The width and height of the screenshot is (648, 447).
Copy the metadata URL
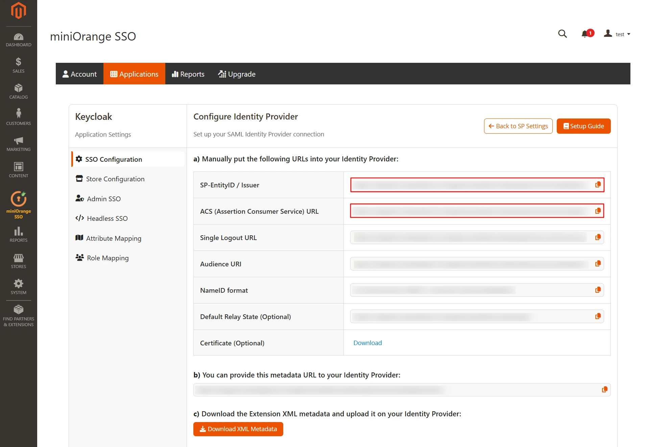click(604, 389)
